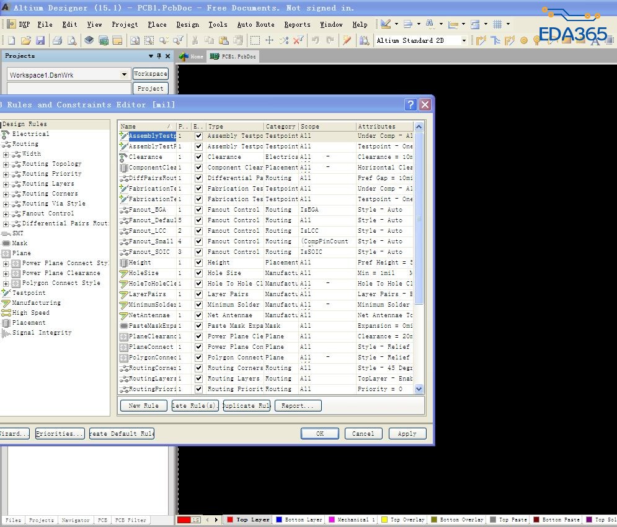Screen dimensions: 617x527
Task: Open an existing document with folder icon
Action: (x=25, y=40)
